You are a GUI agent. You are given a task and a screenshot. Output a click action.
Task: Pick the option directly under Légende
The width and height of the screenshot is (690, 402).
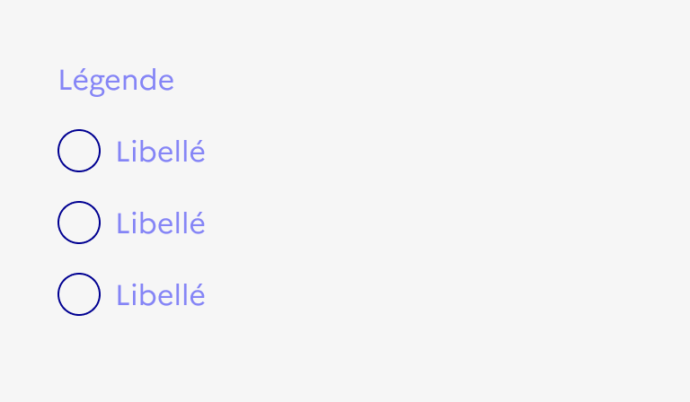point(79,151)
